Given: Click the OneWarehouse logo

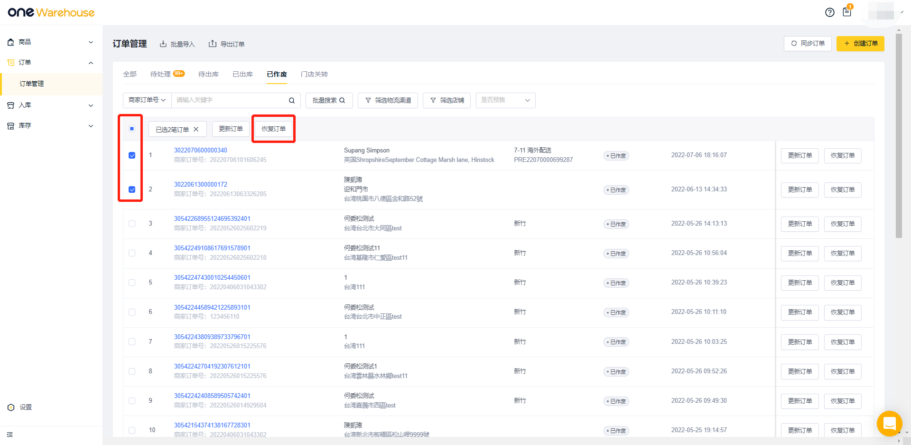Looking at the screenshot, I should pyautogui.click(x=51, y=12).
